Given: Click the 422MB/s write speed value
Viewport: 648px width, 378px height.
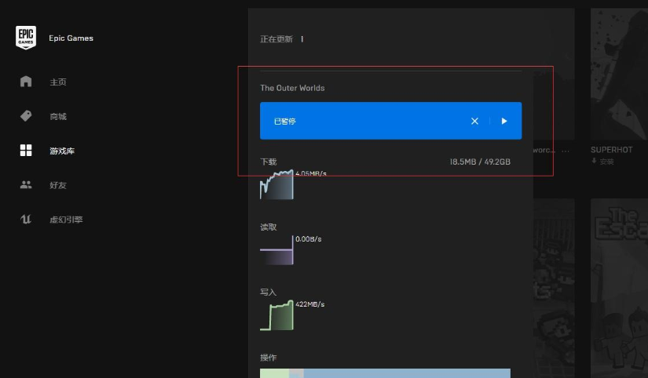Looking at the screenshot, I should pos(310,304).
